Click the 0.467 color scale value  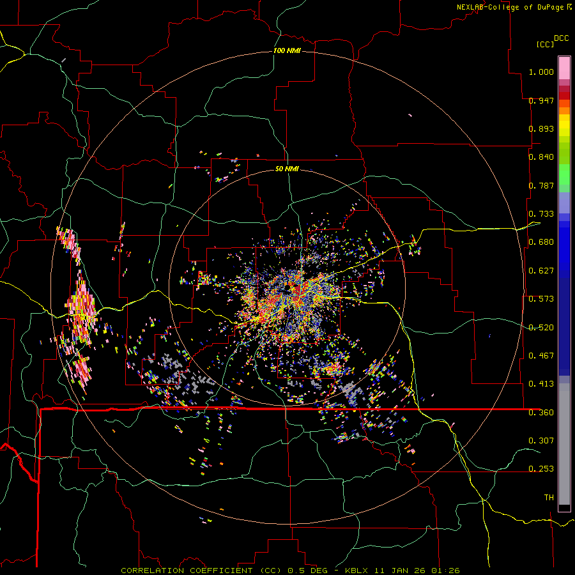click(x=541, y=356)
